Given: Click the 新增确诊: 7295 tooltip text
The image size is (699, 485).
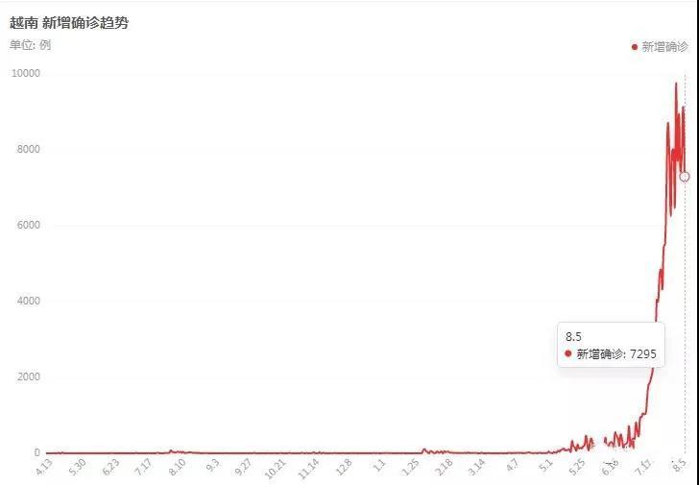Looking at the screenshot, I should click(x=615, y=354).
